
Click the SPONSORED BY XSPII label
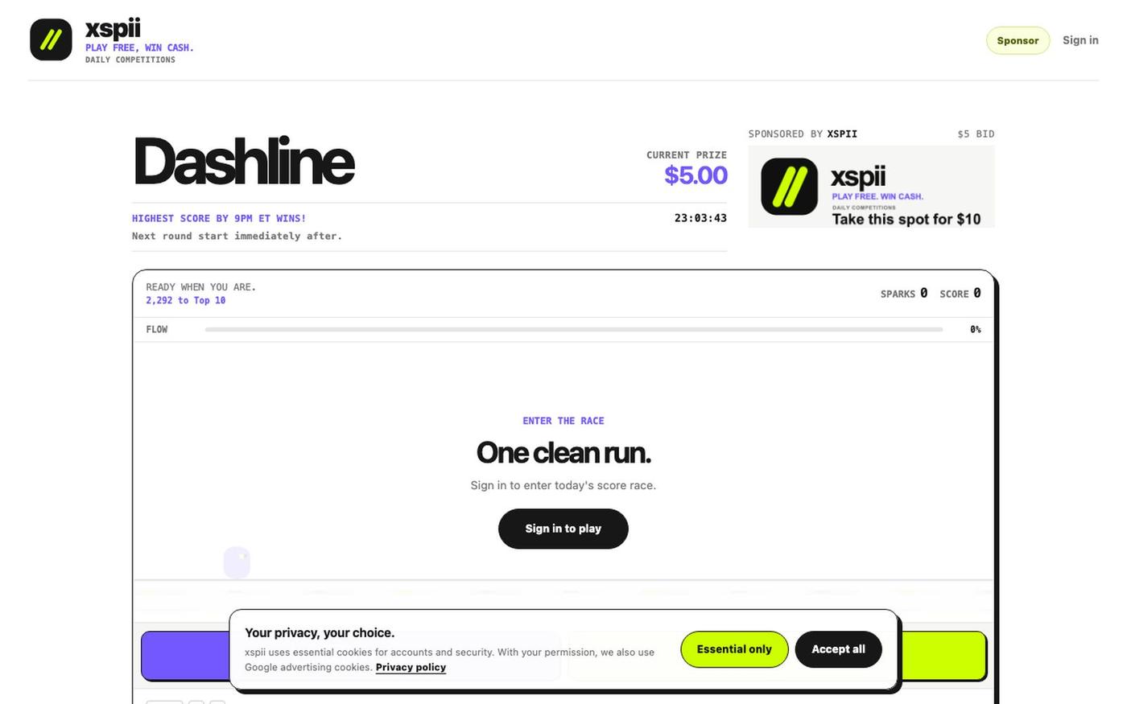click(803, 134)
